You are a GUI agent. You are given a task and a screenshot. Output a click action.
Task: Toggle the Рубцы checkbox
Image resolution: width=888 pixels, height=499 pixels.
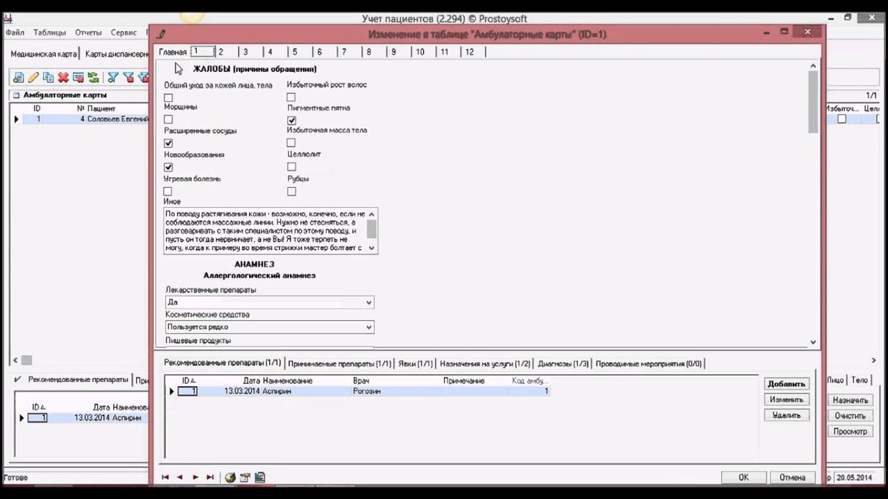point(291,191)
